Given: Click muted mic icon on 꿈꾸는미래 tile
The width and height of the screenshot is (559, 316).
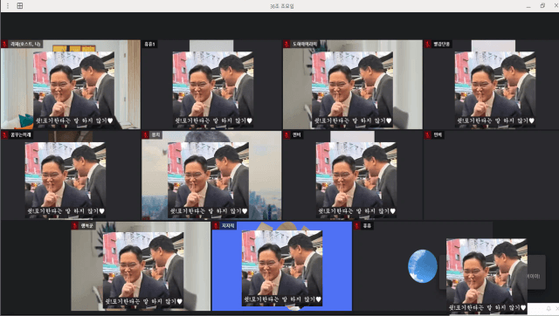Looking at the screenshot, I should tap(4, 135).
